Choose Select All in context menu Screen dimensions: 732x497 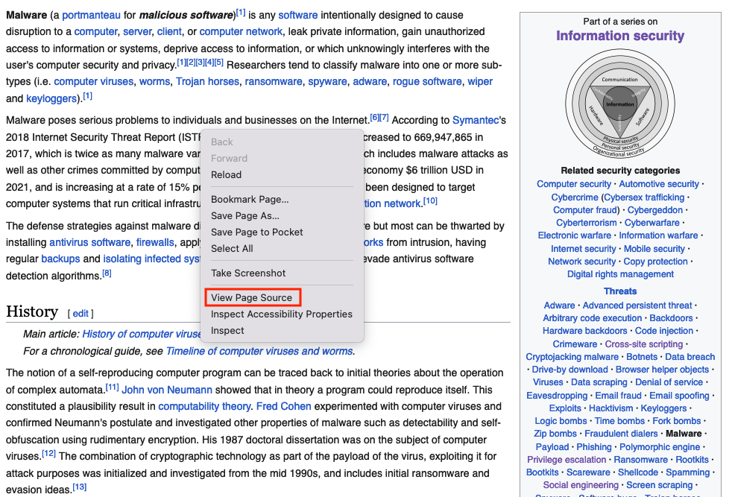[232, 249]
